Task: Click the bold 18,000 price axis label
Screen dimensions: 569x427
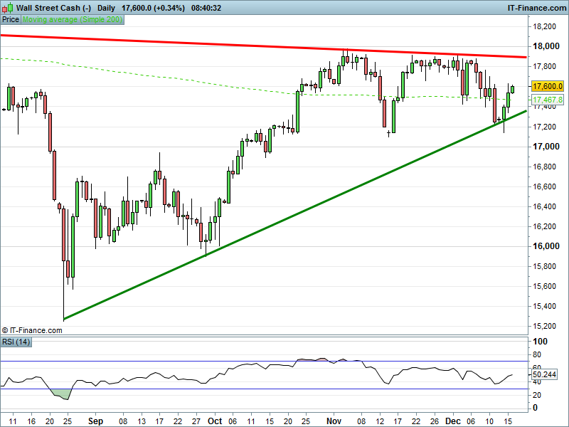Action: click(x=544, y=46)
